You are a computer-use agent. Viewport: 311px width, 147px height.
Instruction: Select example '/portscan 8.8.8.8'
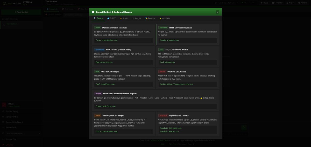tap(124, 62)
